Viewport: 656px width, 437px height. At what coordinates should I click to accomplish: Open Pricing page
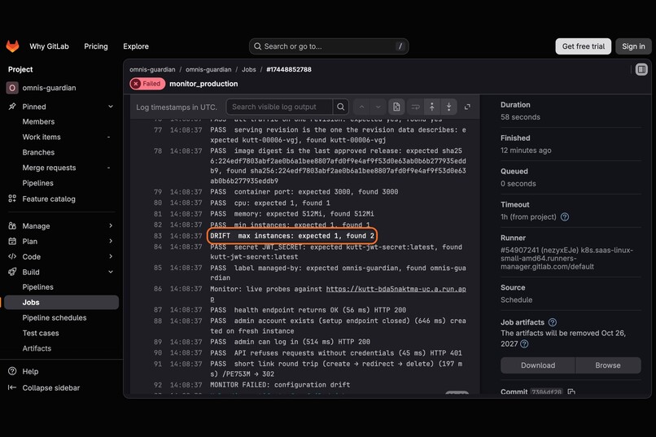(96, 46)
